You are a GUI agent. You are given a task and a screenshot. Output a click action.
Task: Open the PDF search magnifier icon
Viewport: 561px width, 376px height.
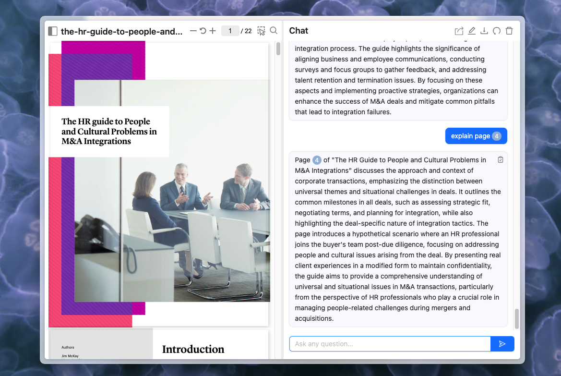tap(274, 30)
